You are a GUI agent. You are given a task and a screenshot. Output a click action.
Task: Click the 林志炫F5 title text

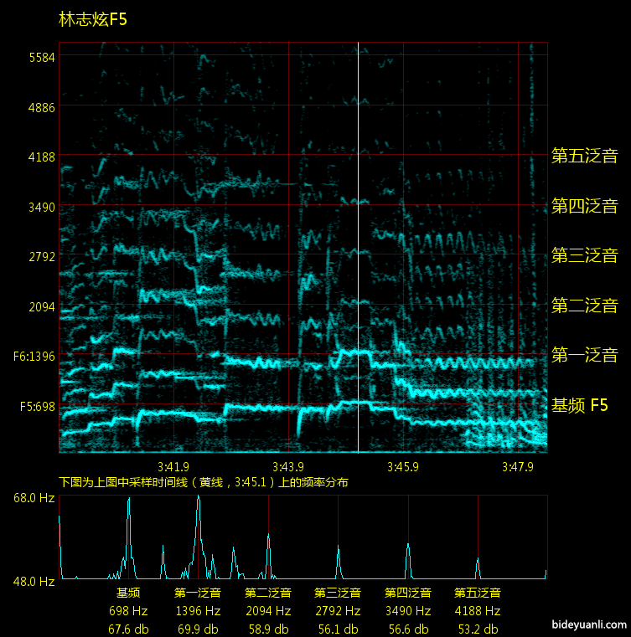pyautogui.click(x=93, y=20)
